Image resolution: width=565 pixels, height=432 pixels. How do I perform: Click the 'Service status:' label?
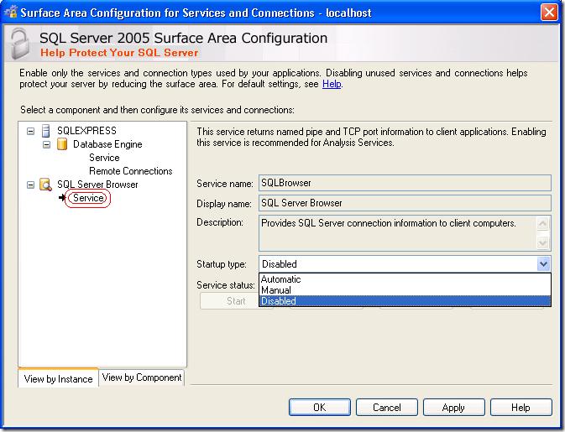226,285
